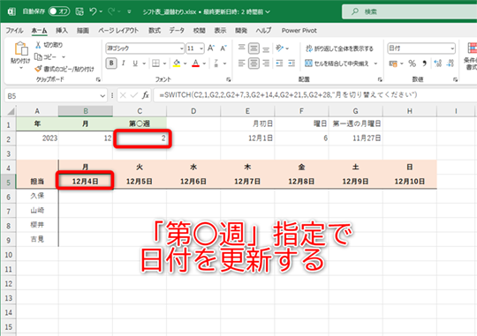Open the font group dialog launcher
Screen dimensions: 477x336
(228, 79)
